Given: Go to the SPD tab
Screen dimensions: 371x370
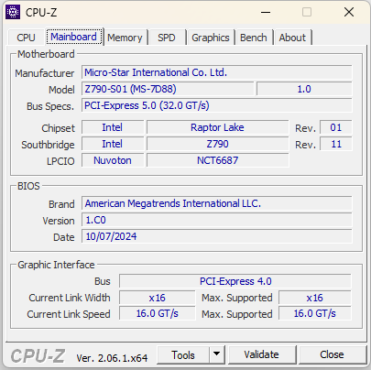Looking at the screenshot, I should click(167, 38).
